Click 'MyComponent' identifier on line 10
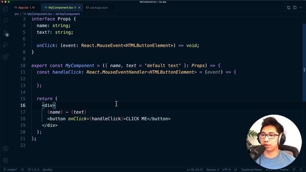 80,65
